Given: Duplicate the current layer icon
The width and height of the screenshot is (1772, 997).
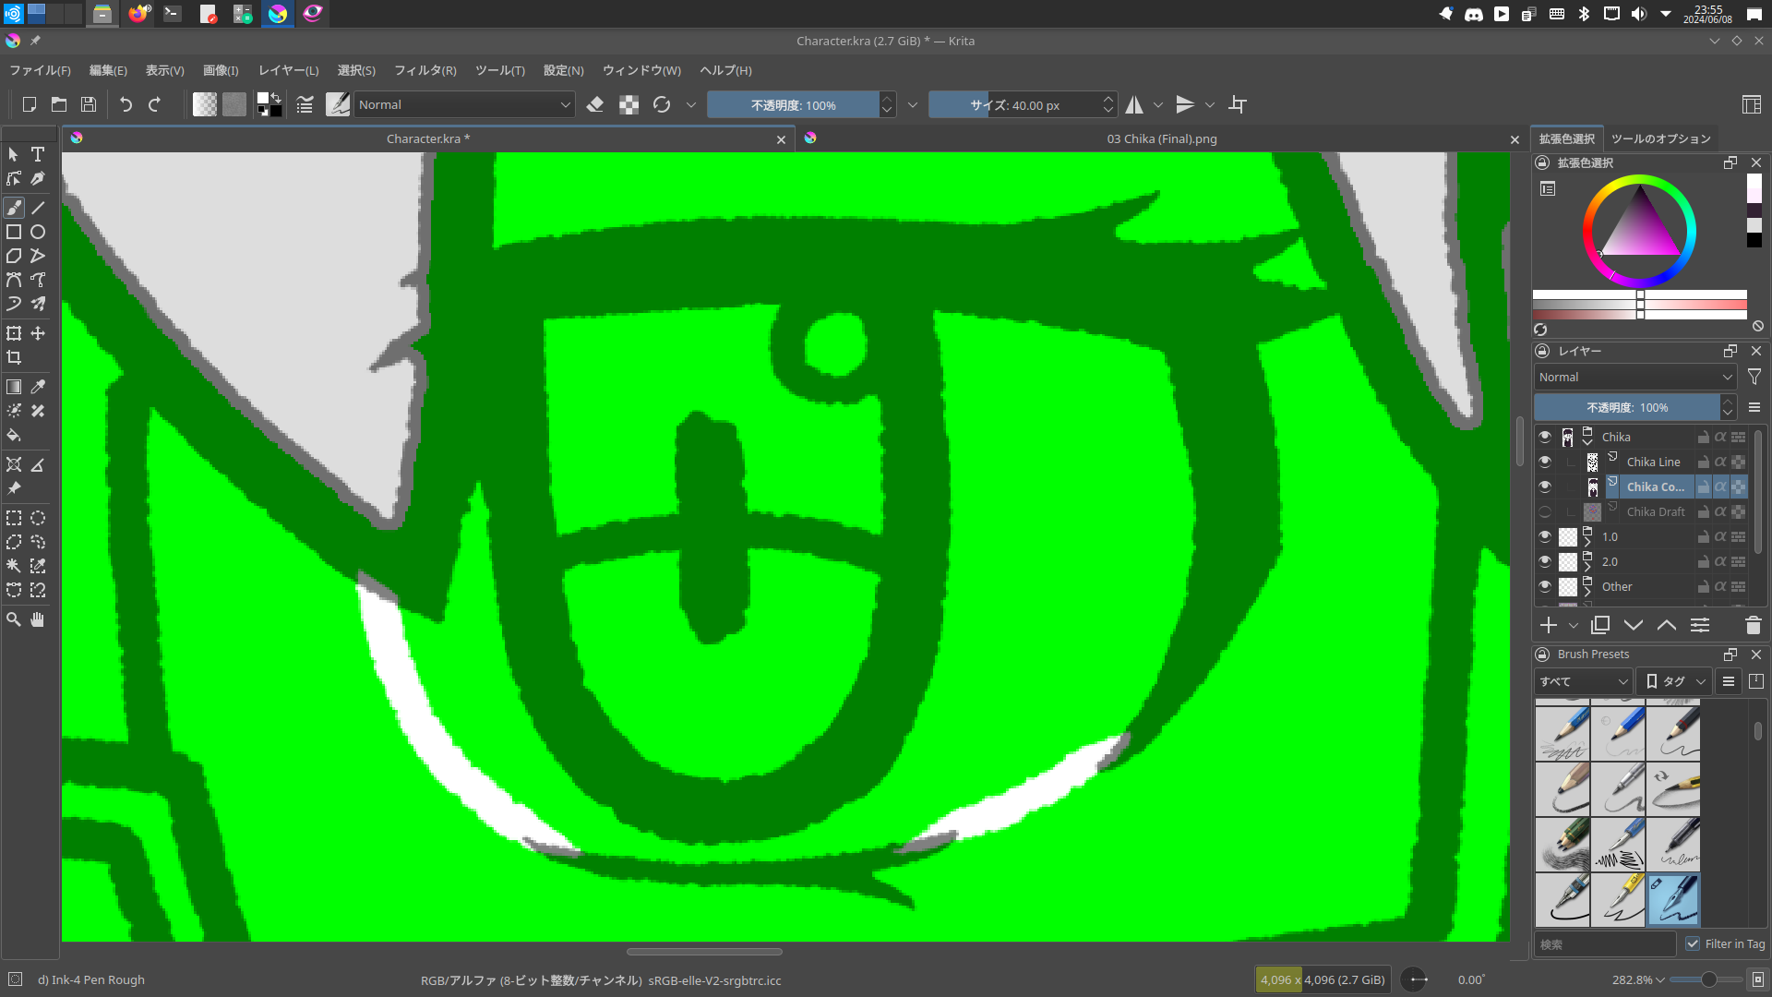Looking at the screenshot, I should point(1600,625).
